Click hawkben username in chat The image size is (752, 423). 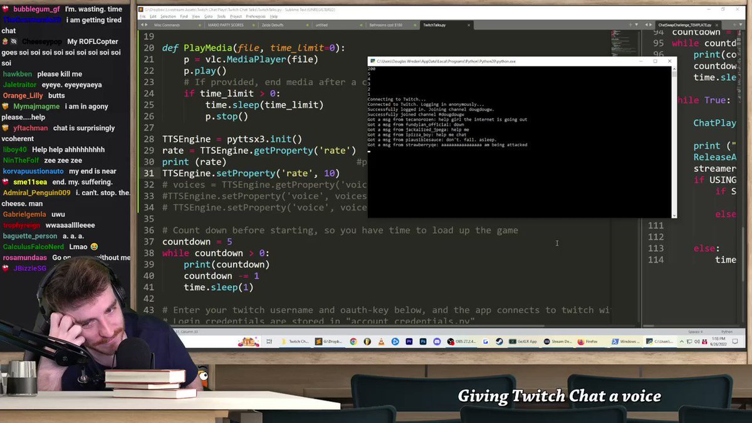coord(17,74)
